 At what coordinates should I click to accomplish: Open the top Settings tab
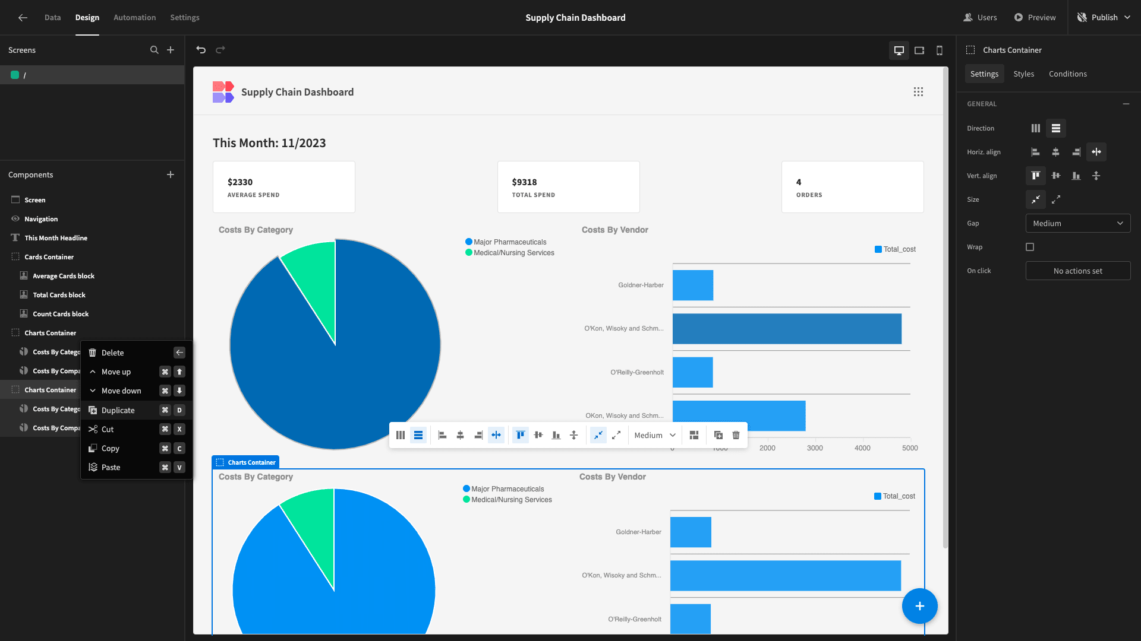point(185,18)
